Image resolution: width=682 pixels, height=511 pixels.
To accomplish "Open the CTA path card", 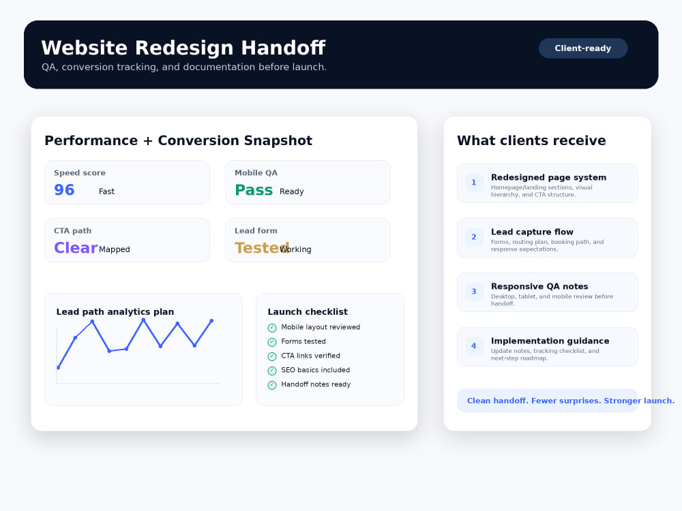I will (127, 241).
